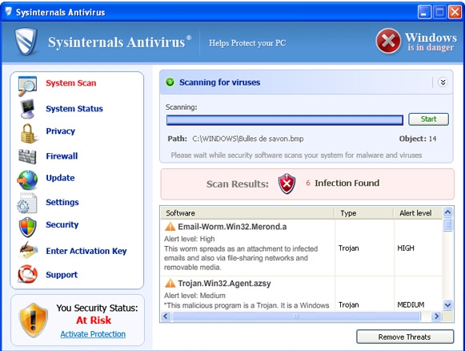Image resolution: width=465 pixels, height=351 pixels.
Task: Click the horizontal scroll left arrow
Action: 166,317
